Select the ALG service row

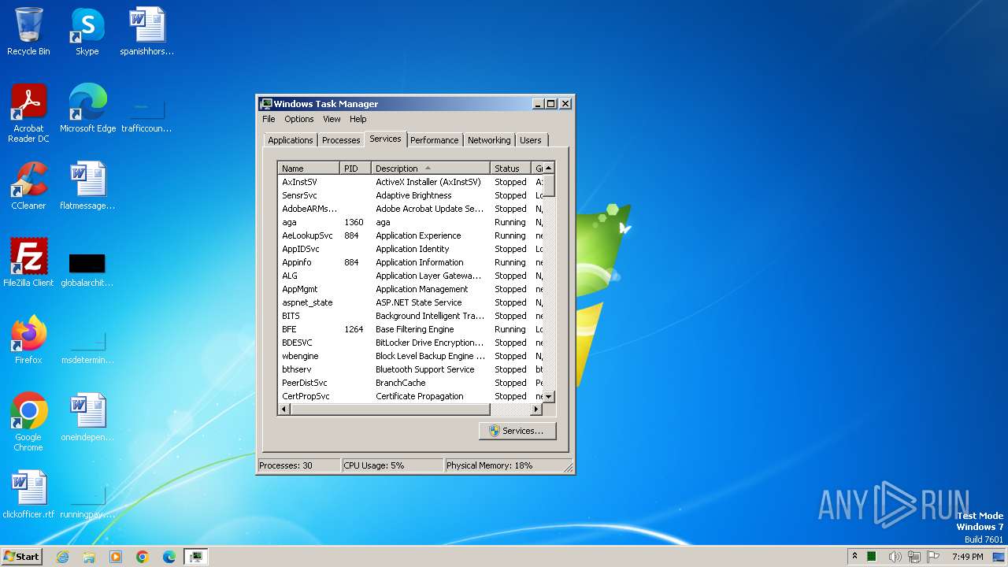pos(410,276)
